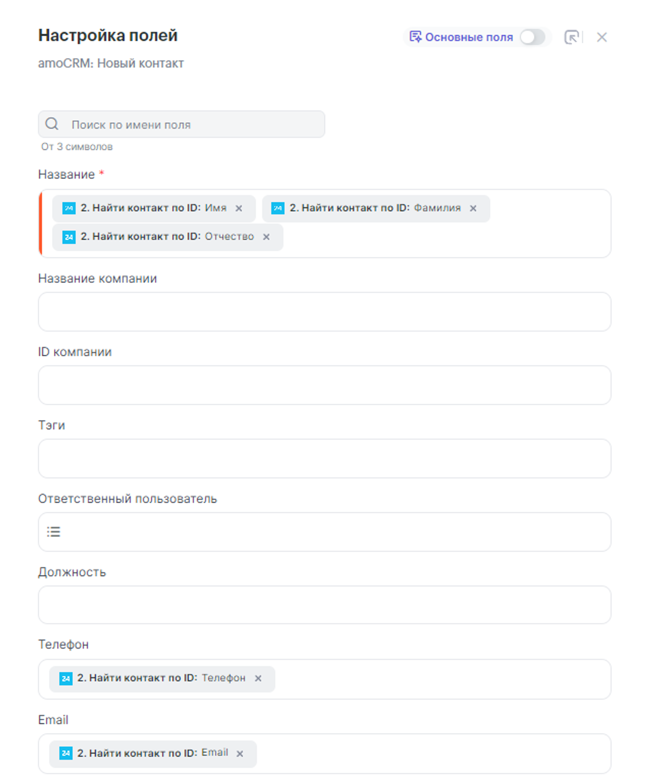Click the ID компании input field

click(325, 385)
